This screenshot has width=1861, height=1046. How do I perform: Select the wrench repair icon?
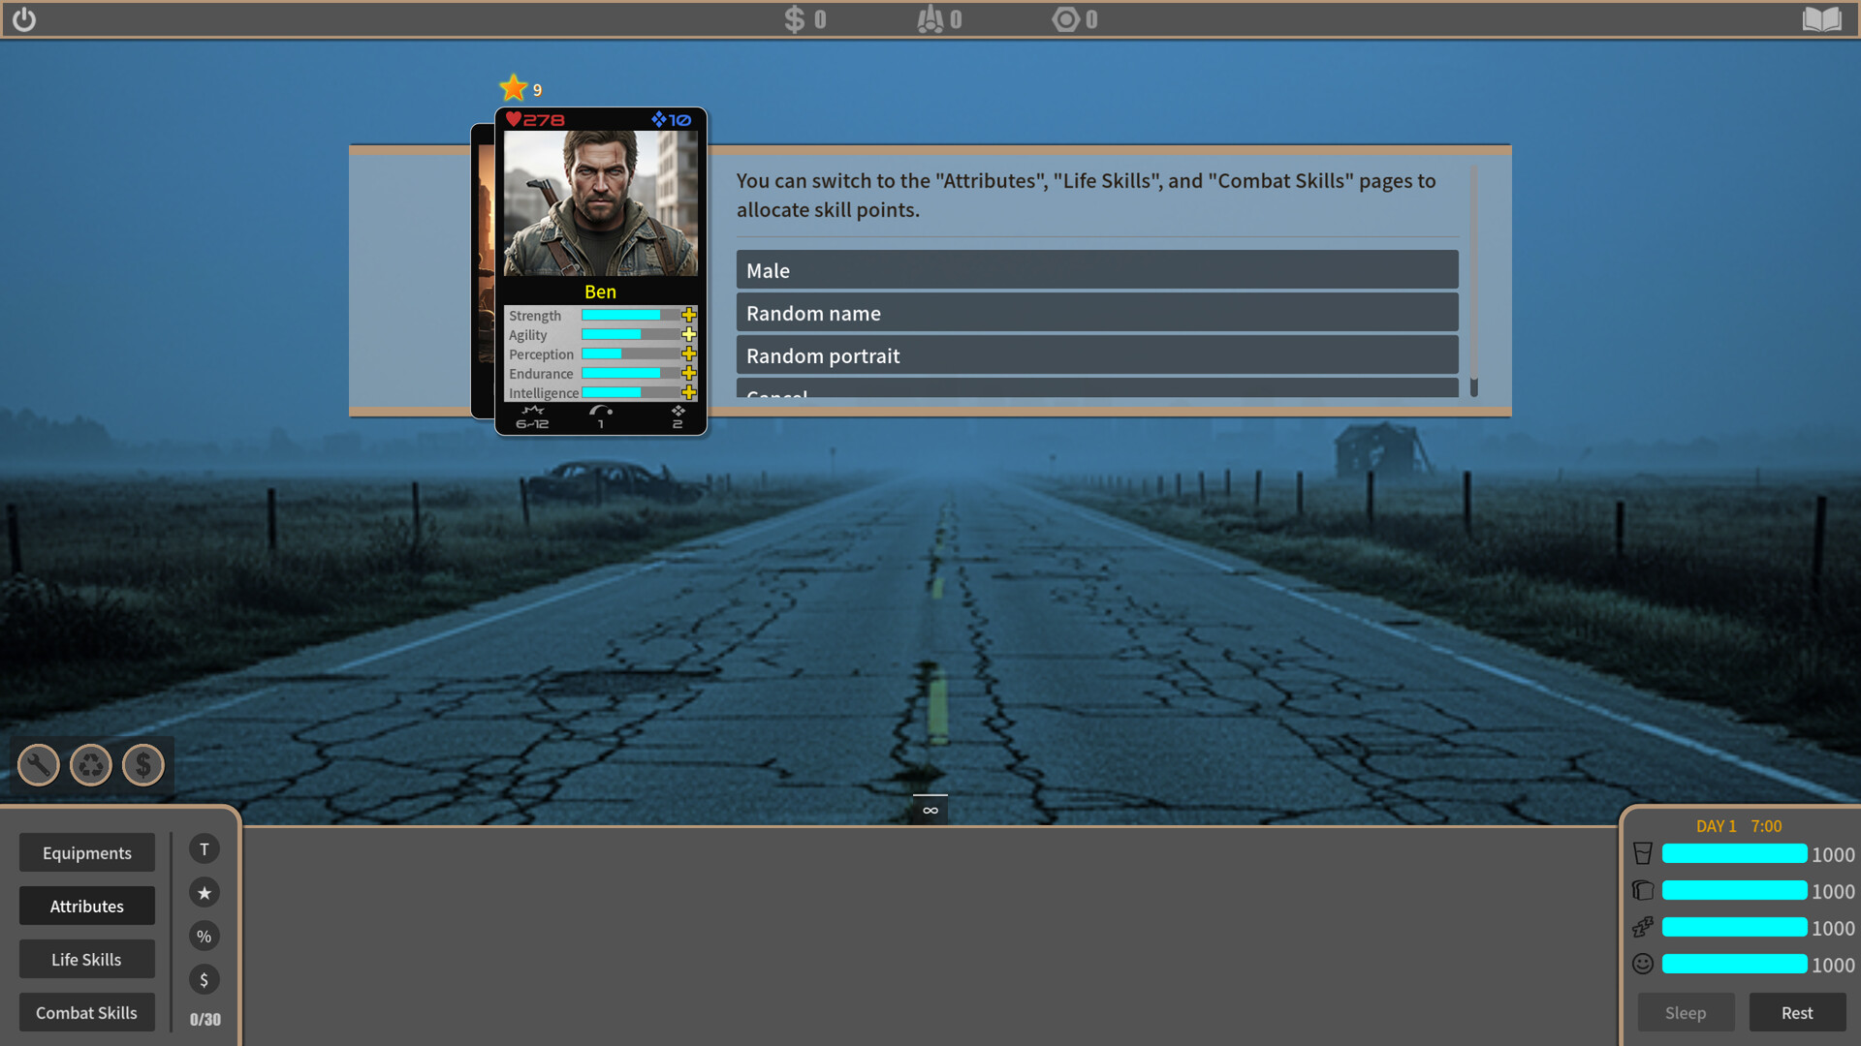38,764
